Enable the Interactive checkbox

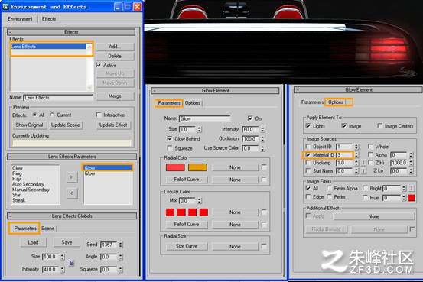[x=99, y=115]
